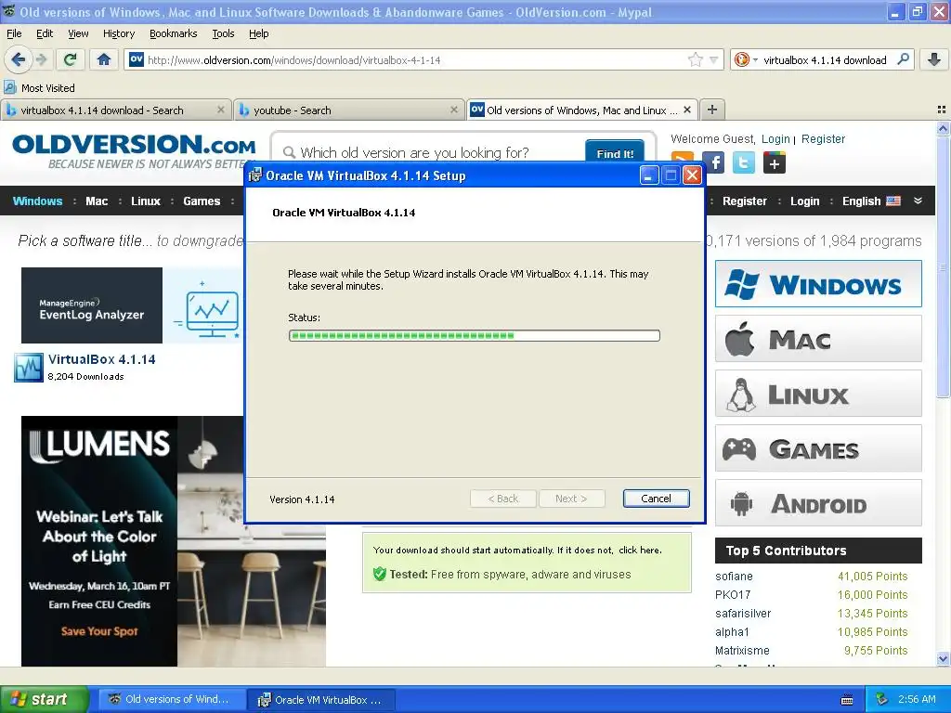Switch to virtualbox 4.1.14 download - Search tab
951x713 pixels.
(x=116, y=110)
